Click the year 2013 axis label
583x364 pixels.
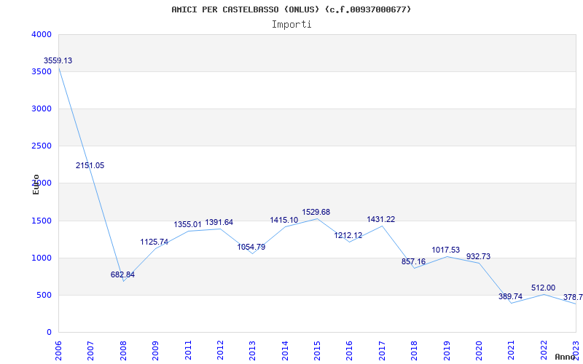(x=252, y=350)
